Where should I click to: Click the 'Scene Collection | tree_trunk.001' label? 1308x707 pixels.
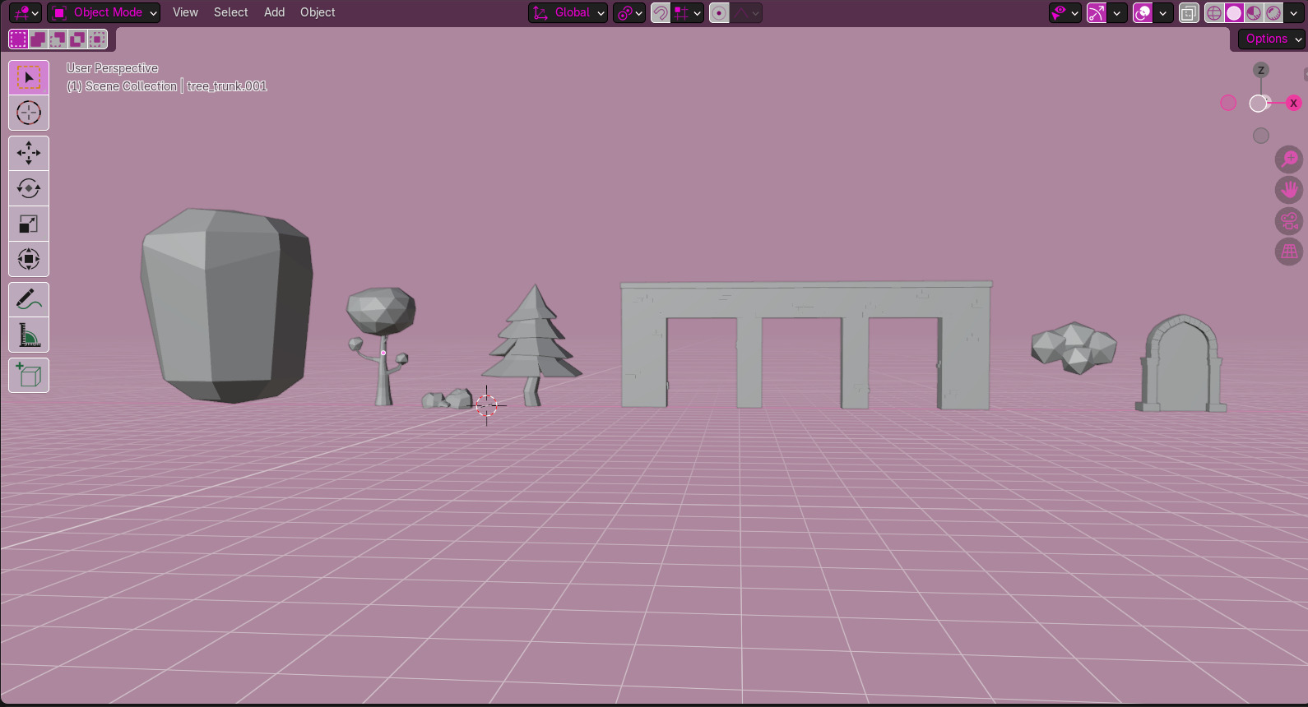click(176, 86)
